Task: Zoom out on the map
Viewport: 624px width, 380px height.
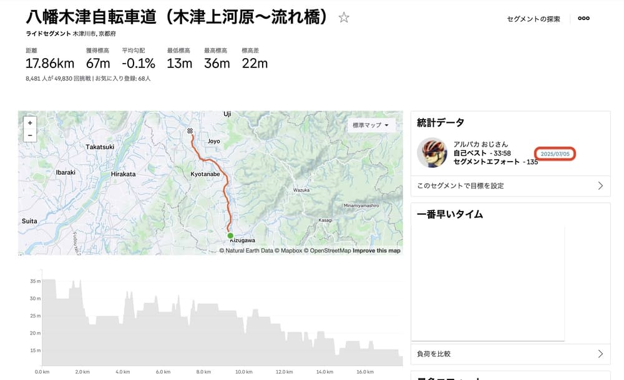Action: [x=30, y=135]
